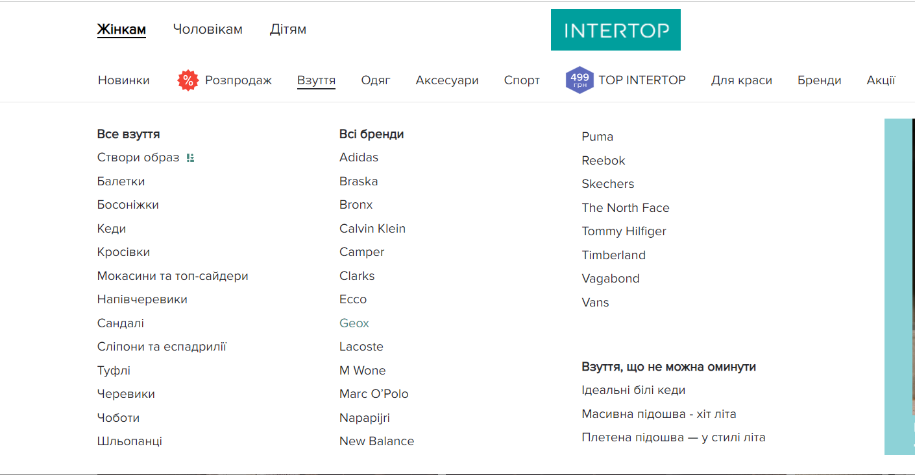
Task: Open the Аксесуари menu
Action: 447,80
